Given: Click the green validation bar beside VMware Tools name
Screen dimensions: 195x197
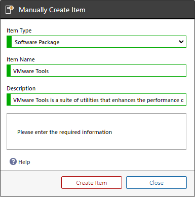Looking at the screenshot, I should (9, 71).
